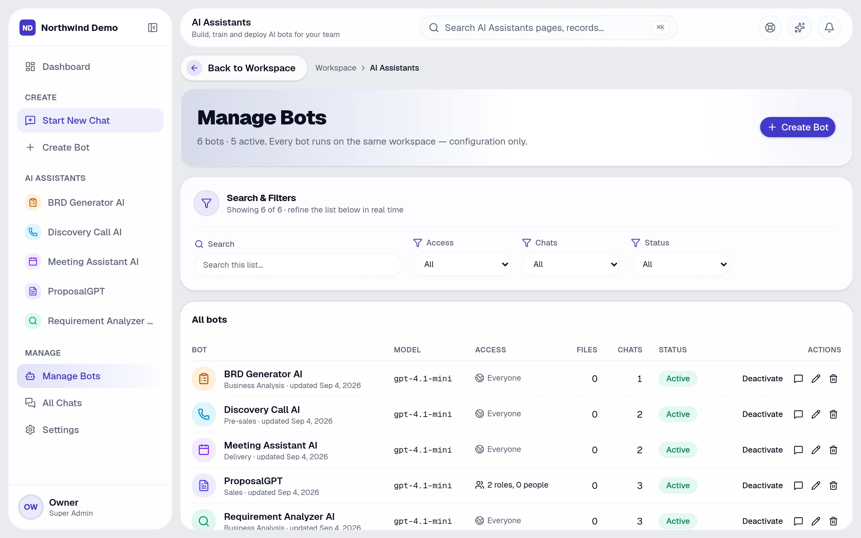
Task: Click the '2 roles, 0 people' access cell
Action: [512, 485]
